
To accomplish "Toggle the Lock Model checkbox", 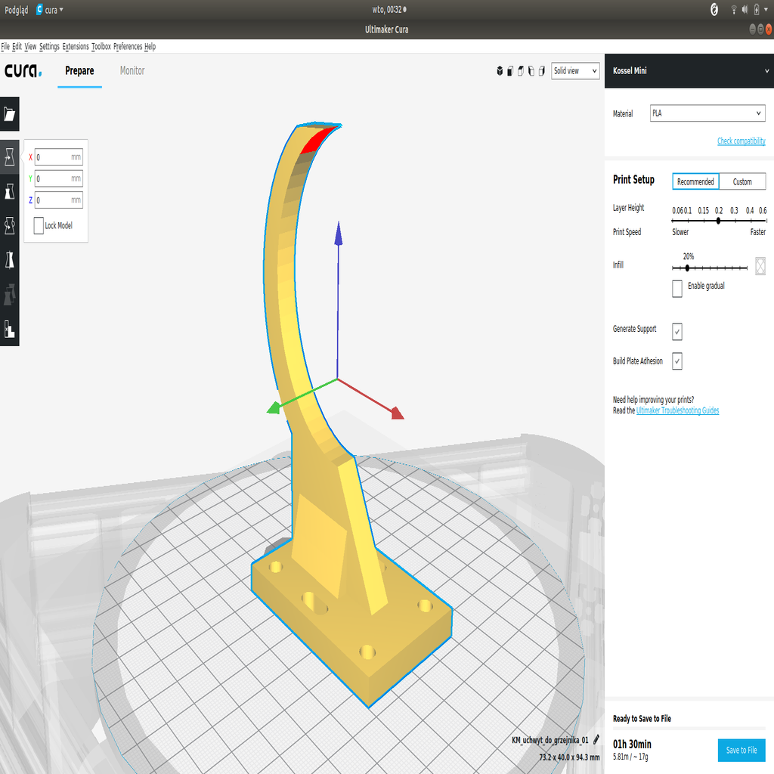I will click(x=39, y=225).
